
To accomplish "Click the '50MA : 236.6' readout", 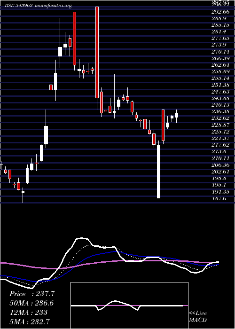I will coord(31,303).
